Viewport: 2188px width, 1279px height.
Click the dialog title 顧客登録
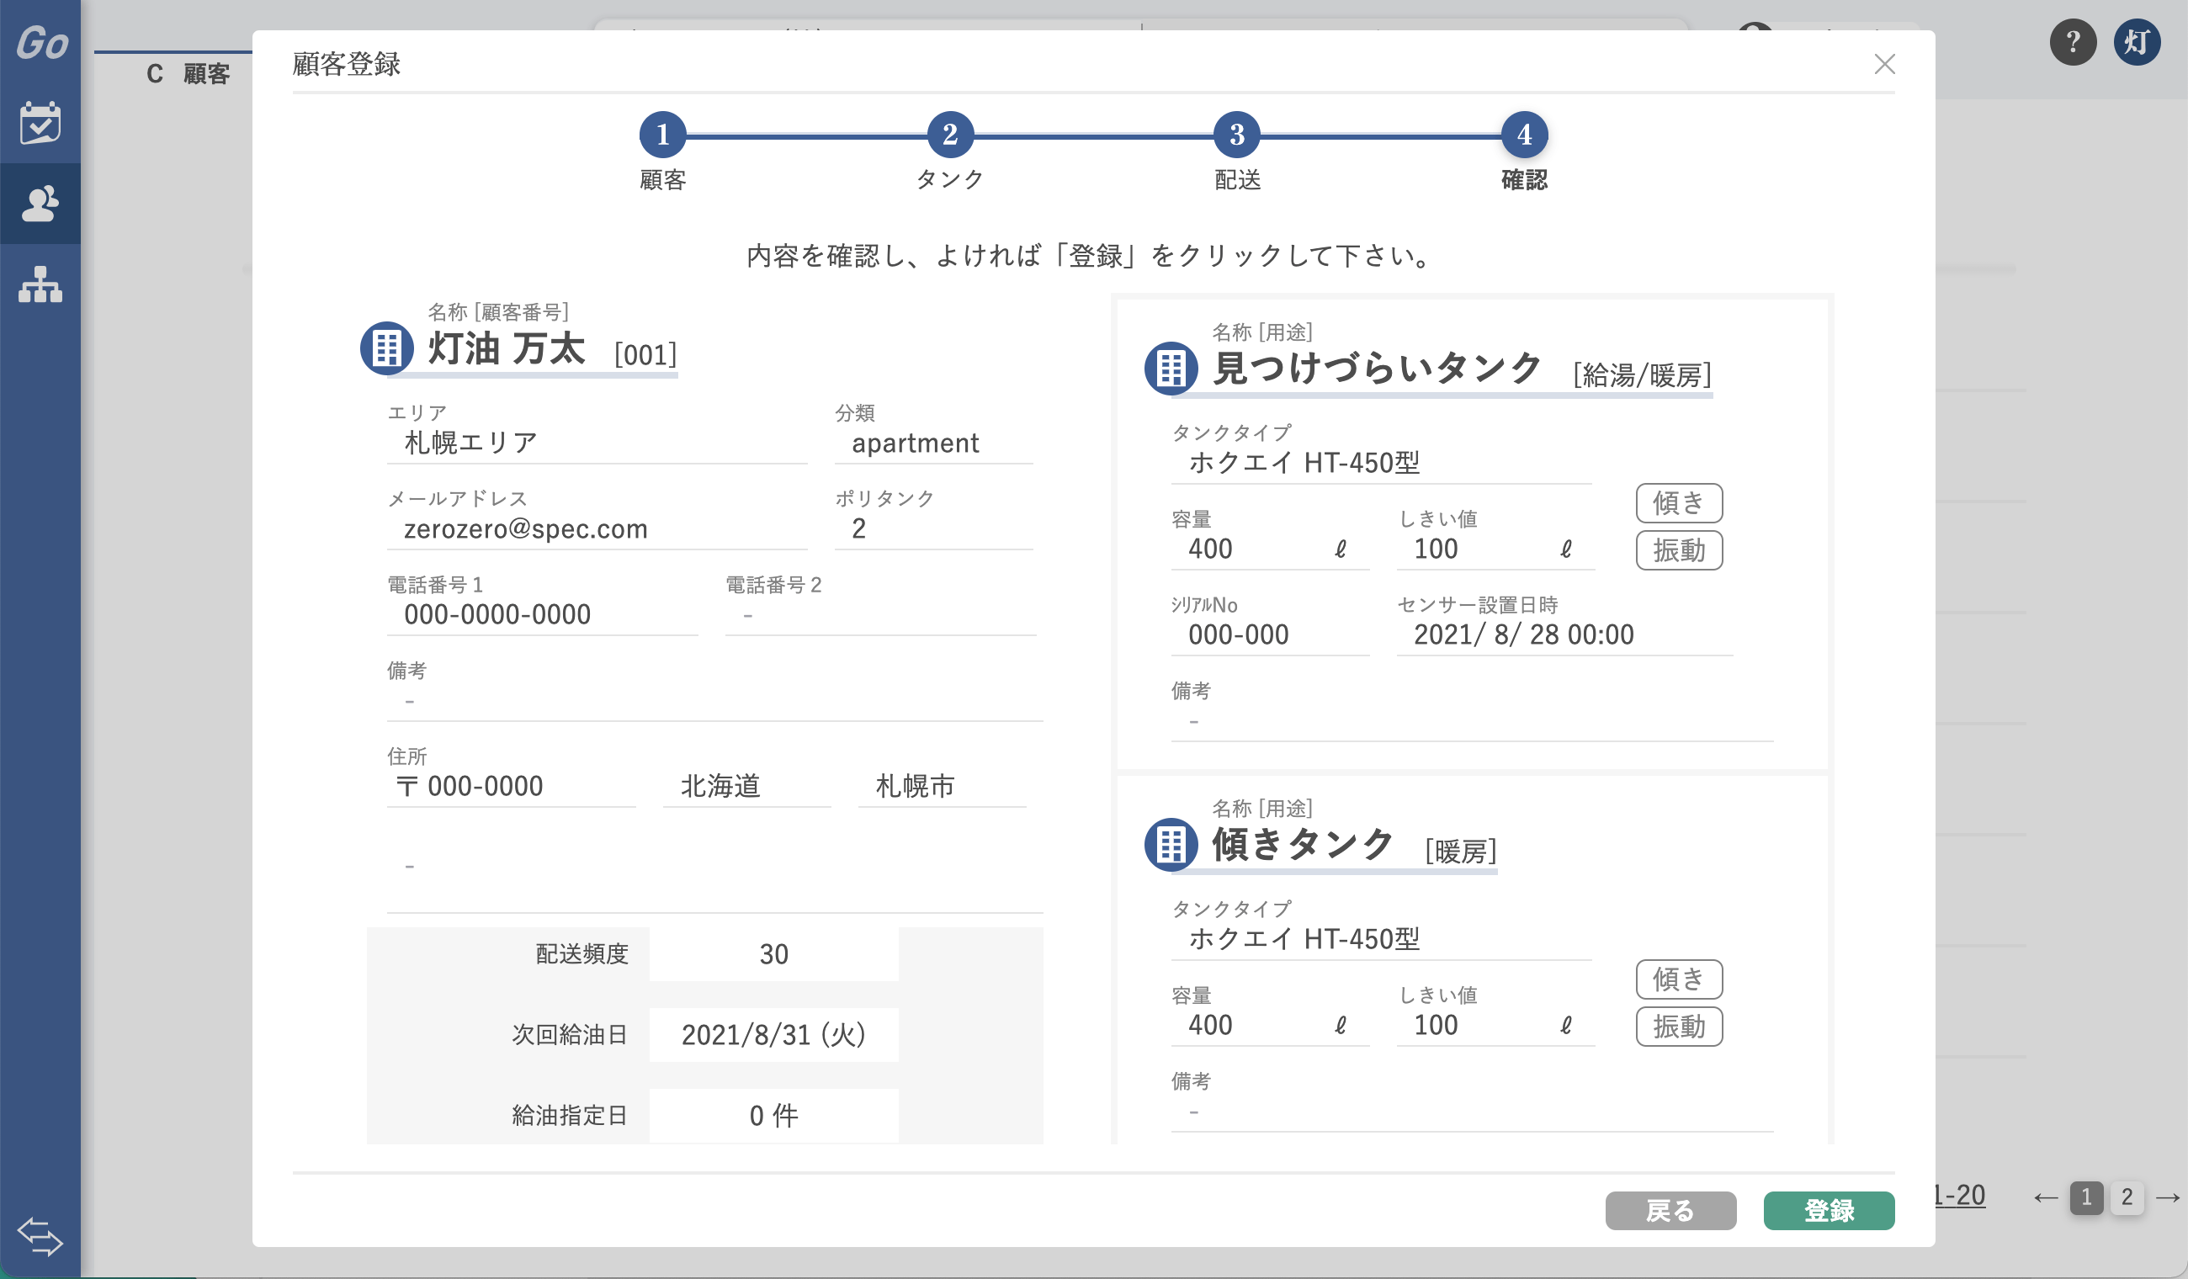347,64
